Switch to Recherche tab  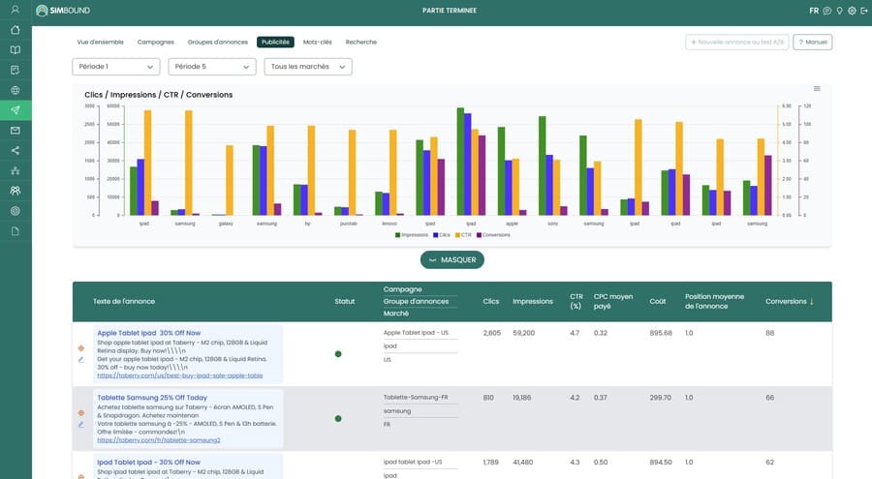361,43
